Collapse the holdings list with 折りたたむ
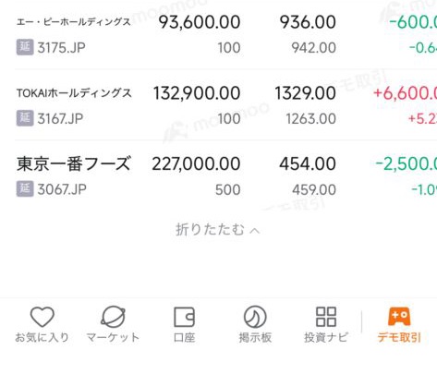Viewport: 437px width, 374px height. click(218, 230)
